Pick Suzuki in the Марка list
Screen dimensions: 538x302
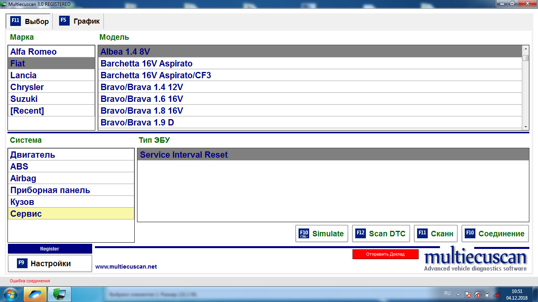[x=52, y=99]
